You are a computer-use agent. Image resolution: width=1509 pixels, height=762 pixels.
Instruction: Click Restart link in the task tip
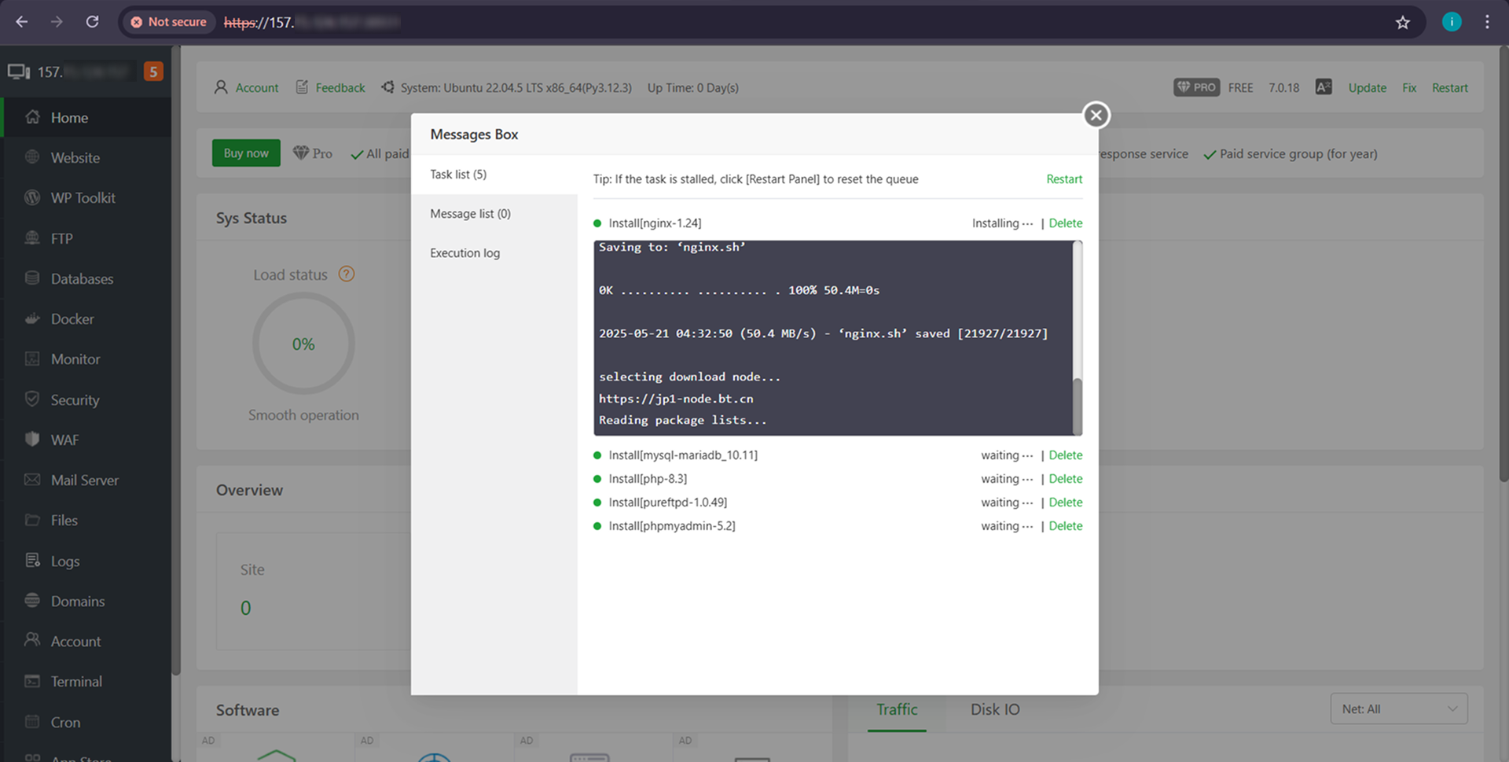pyautogui.click(x=1064, y=179)
